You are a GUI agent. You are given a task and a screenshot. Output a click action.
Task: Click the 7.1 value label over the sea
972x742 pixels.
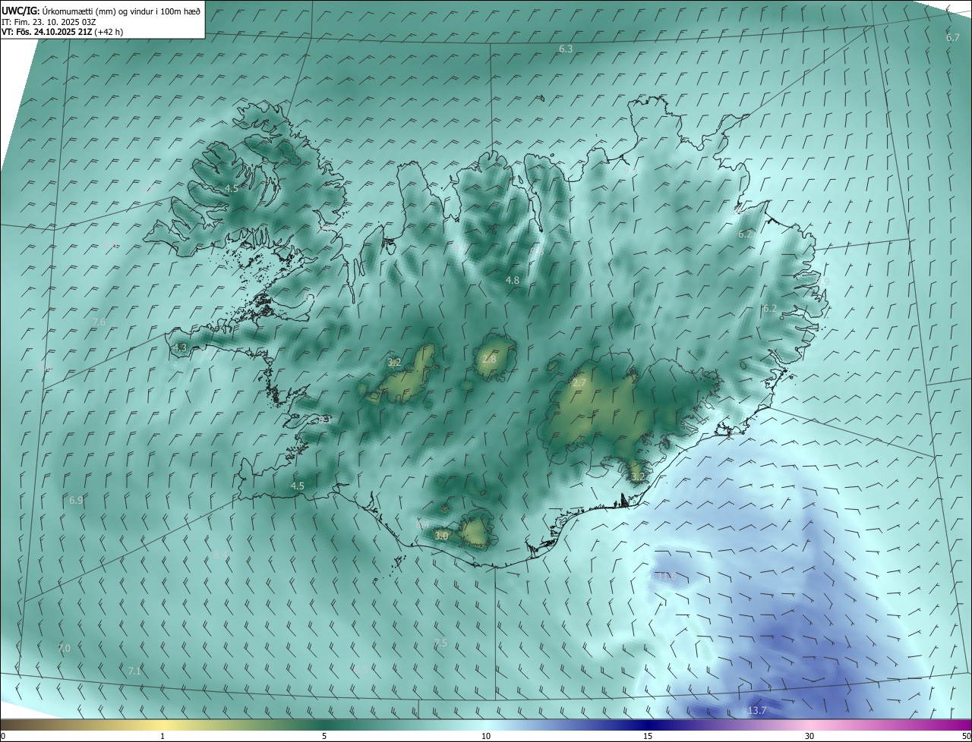pyautogui.click(x=134, y=671)
